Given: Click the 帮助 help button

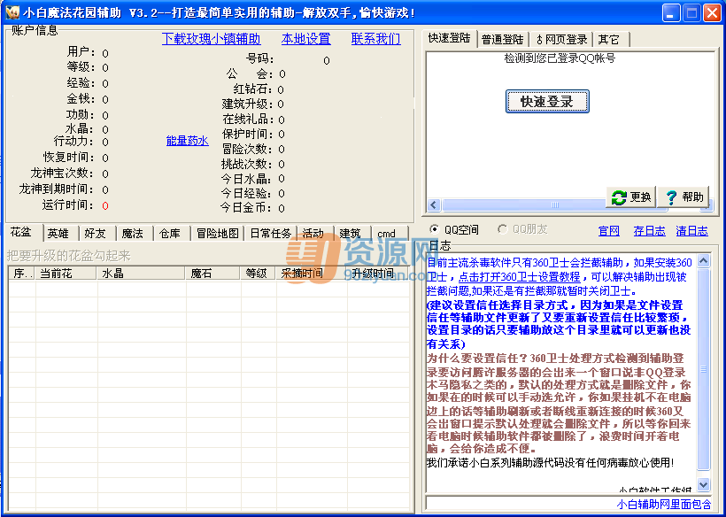Looking at the screenshot, I should click(684, 197).
